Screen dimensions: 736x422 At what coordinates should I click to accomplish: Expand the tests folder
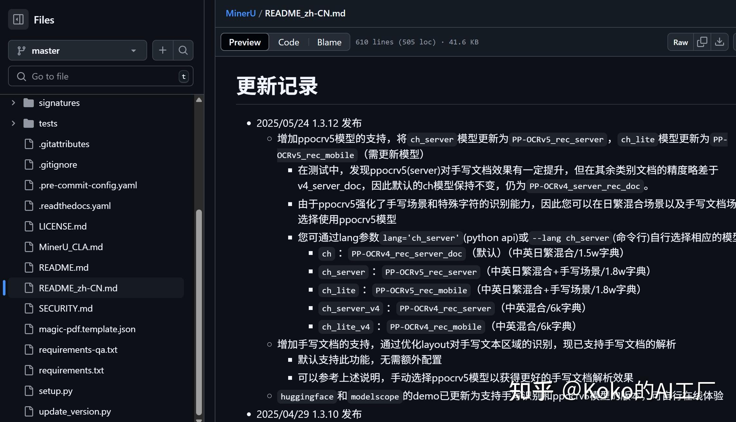click(13, 123)
